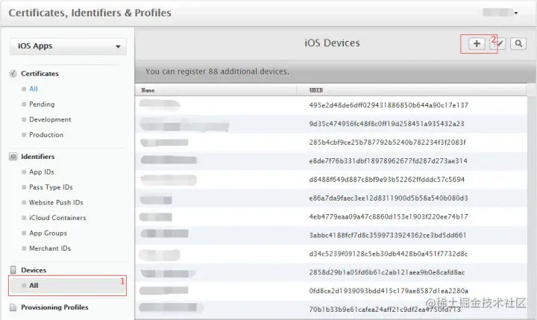Click the 88 additional devices message
This screenshot has height=320, width=537.
click(217, 72)
